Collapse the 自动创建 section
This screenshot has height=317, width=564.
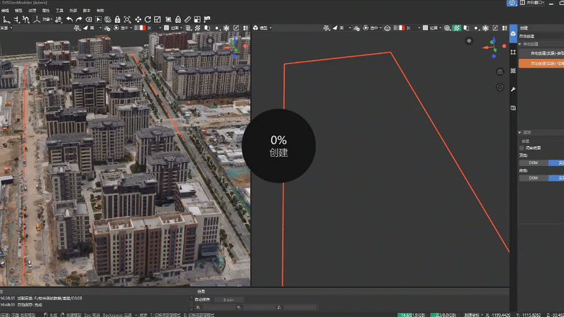pos(521,44)
